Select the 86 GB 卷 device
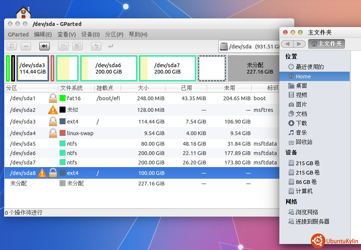 coord(306,182)
